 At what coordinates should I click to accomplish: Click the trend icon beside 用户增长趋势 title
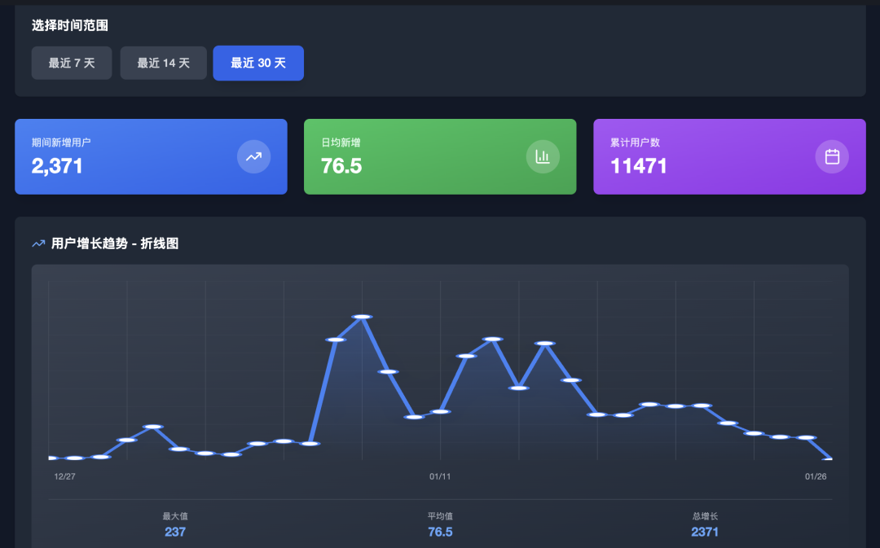click(38, 243)
